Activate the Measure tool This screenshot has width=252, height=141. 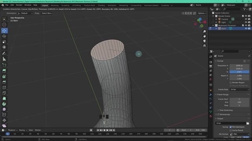pos(4,59)
